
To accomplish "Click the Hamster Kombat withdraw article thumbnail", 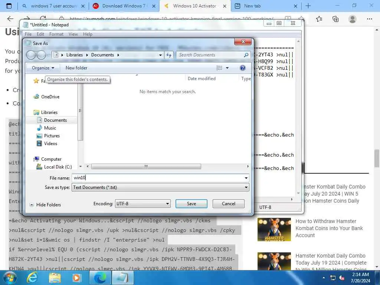I will point(274,229).
